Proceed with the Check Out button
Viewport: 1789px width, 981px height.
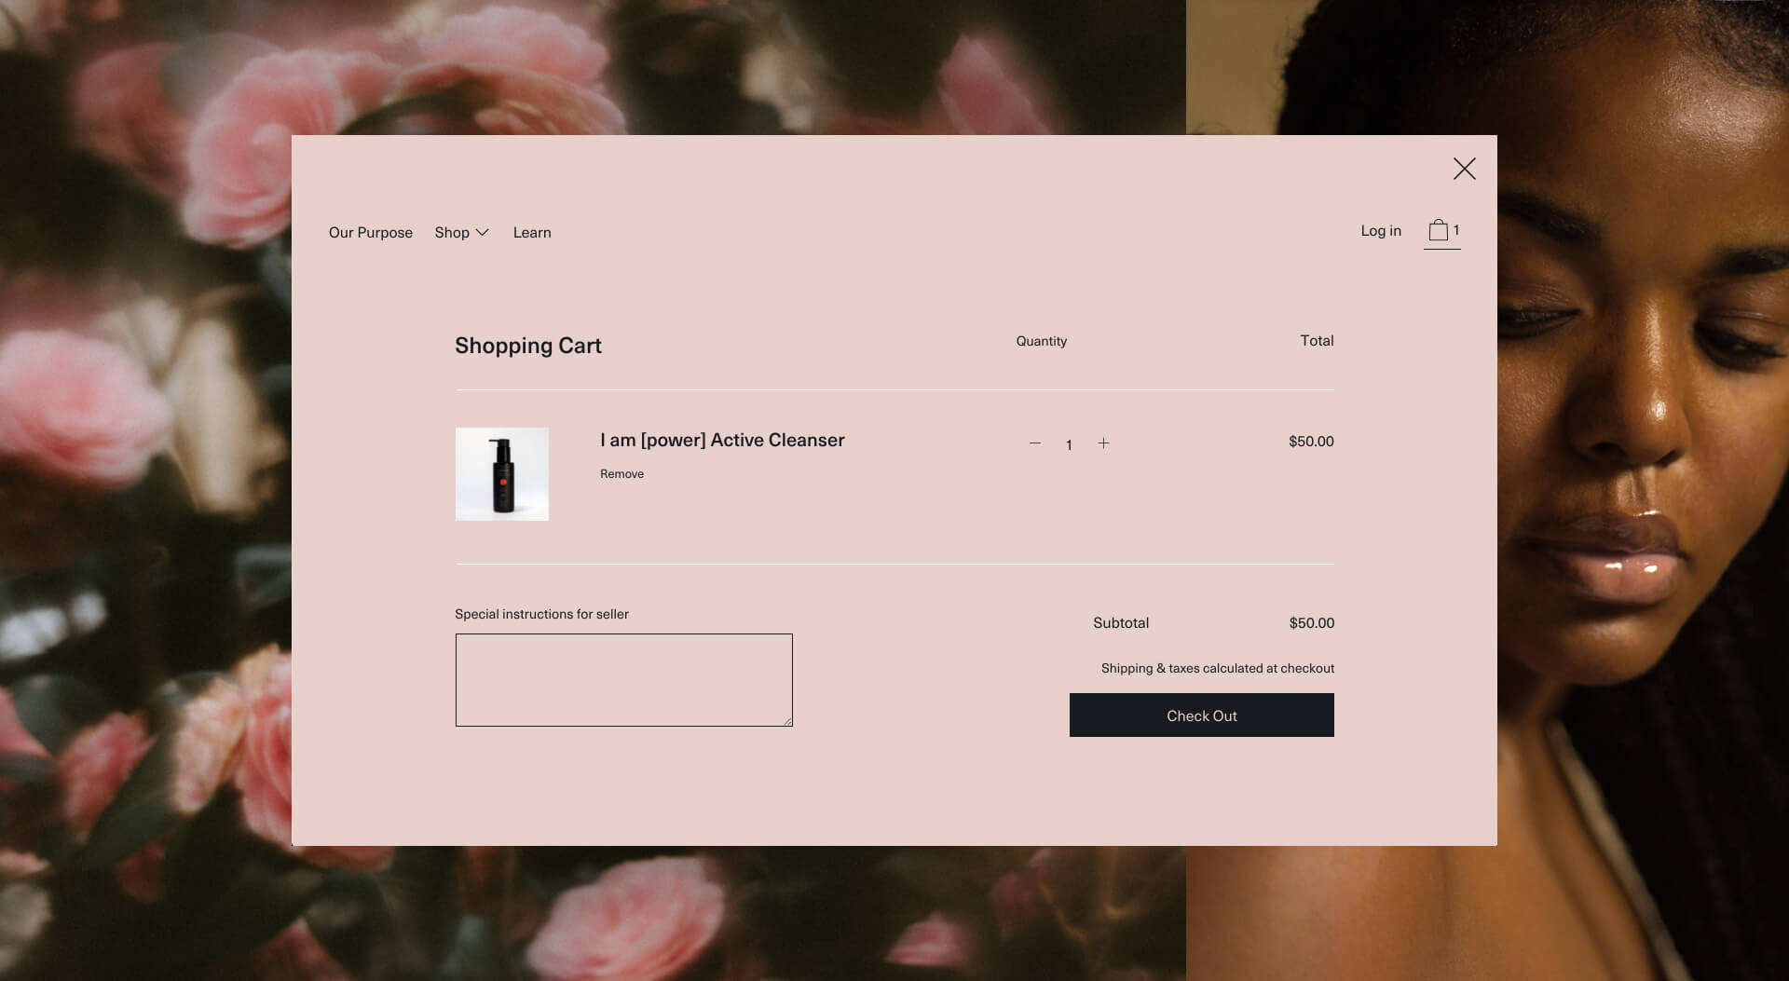pyautogui.click(x=1201, y=715)
